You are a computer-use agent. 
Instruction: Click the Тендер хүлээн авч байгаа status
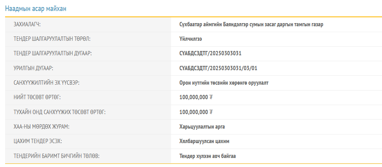point(207,156)
